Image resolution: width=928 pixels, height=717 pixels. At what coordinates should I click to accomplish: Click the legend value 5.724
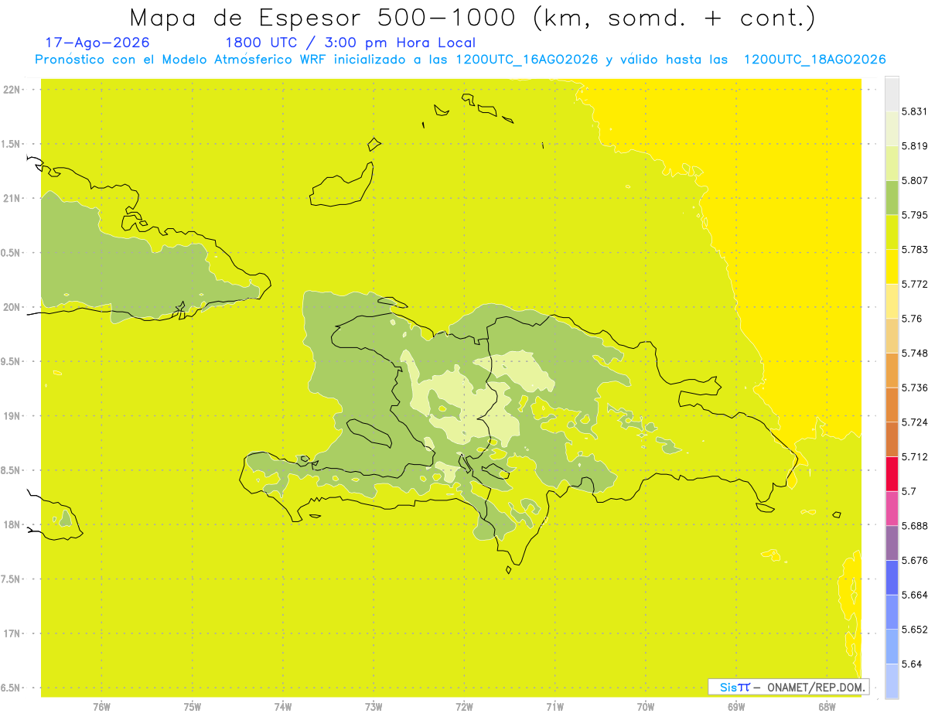[914, 422]
